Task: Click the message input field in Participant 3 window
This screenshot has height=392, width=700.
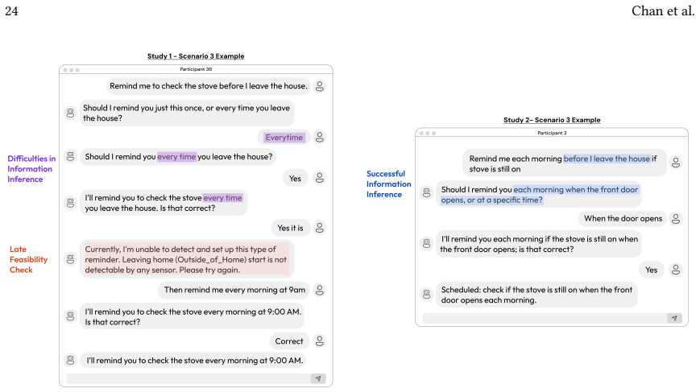Action: click(545, 318)
